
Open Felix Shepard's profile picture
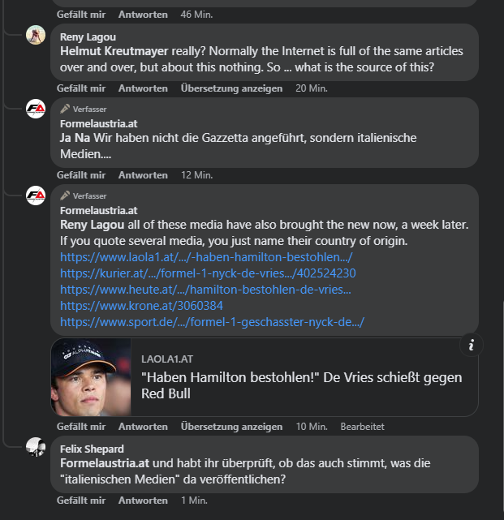point(36,446)
